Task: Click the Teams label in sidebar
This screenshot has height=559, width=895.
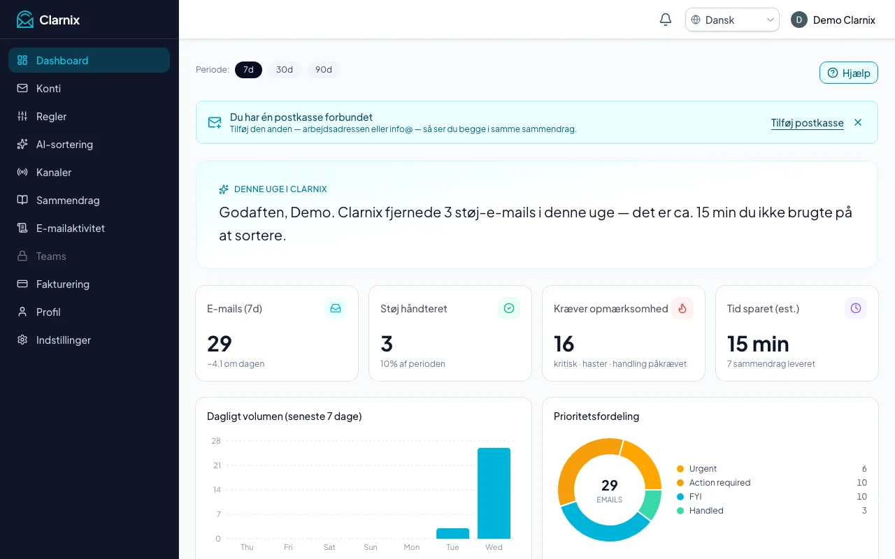Action: pyautogui.click(x=51, y=256)
